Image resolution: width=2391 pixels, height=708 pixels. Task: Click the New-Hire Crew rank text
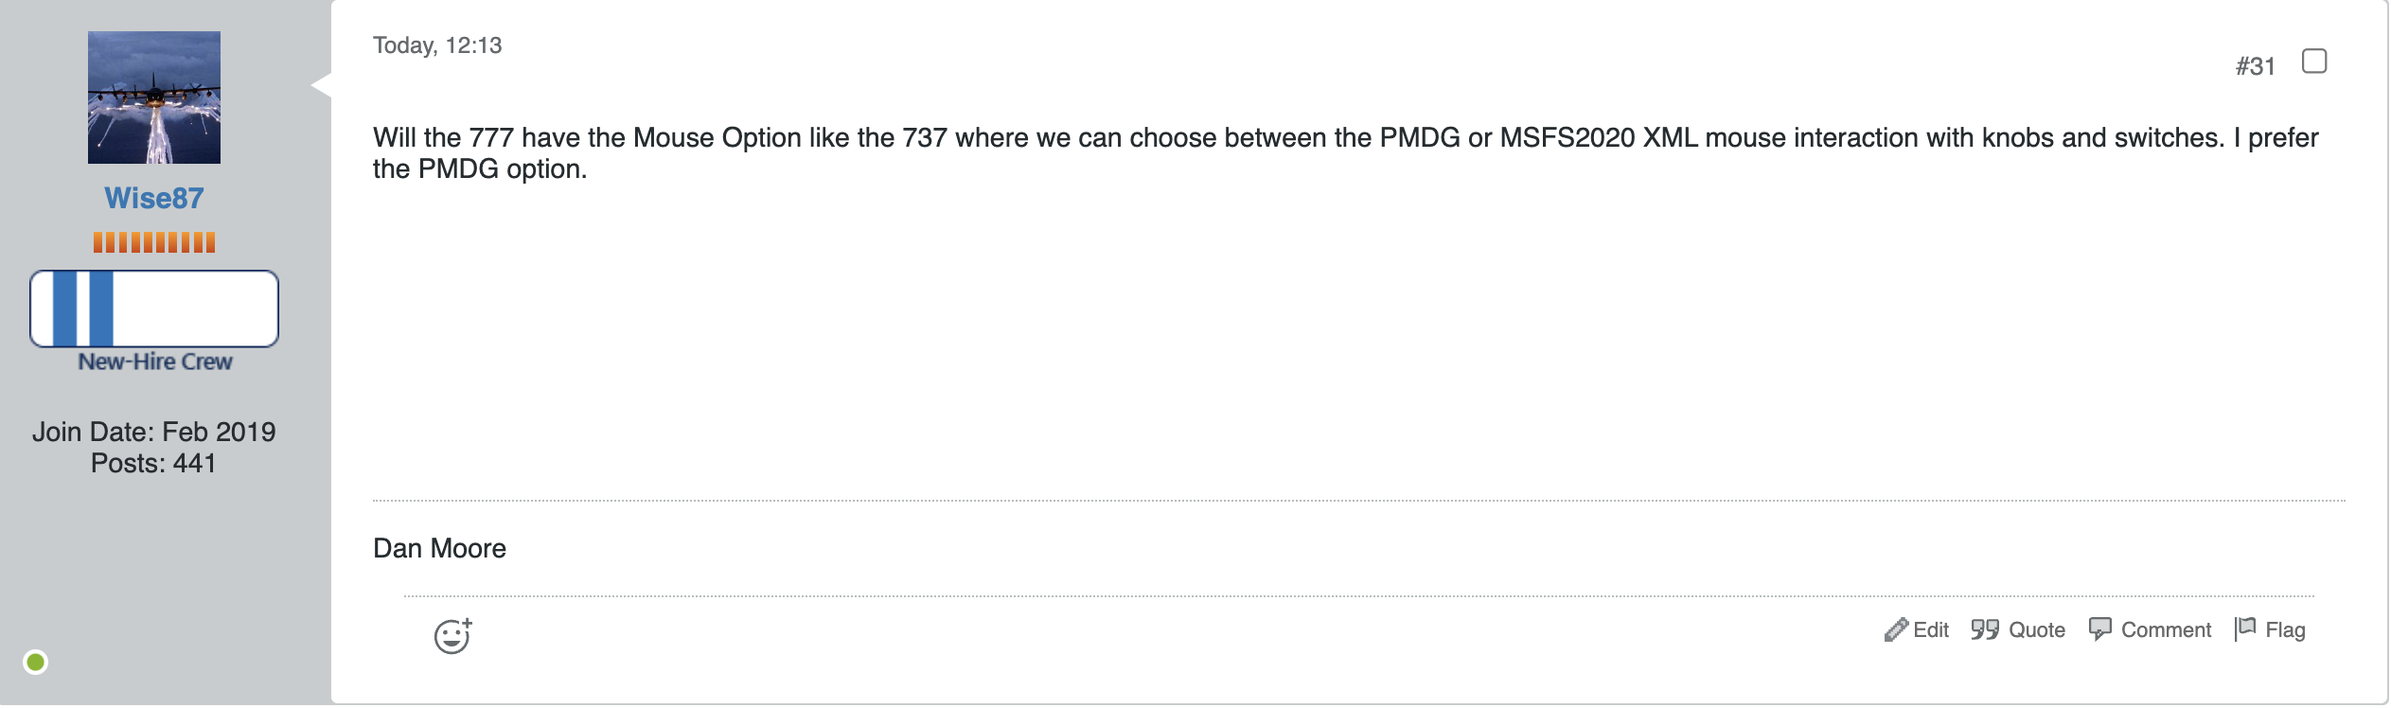coord(155,362)
